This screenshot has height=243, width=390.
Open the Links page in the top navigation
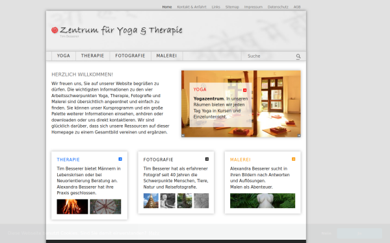pos(216,7)
